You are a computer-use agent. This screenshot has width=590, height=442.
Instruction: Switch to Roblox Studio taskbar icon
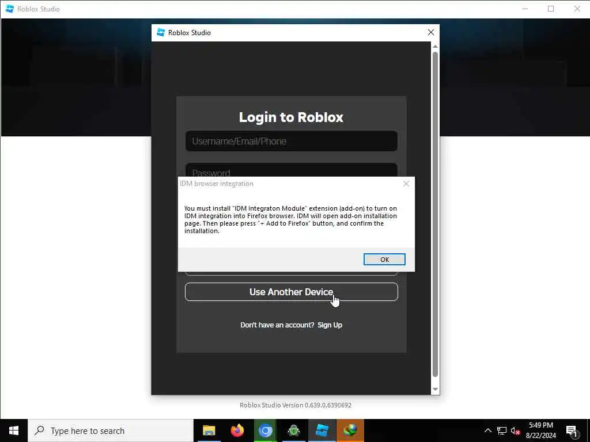[322, 430]
